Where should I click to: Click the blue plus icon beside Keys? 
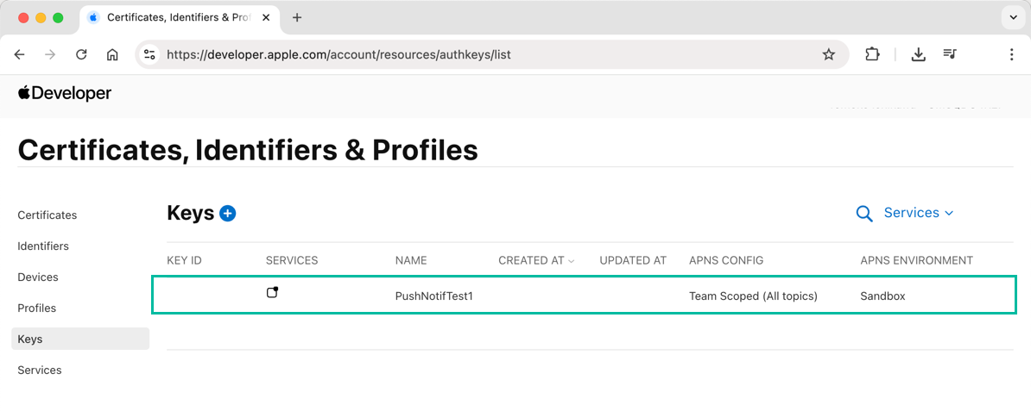click(x=228, y=213)
